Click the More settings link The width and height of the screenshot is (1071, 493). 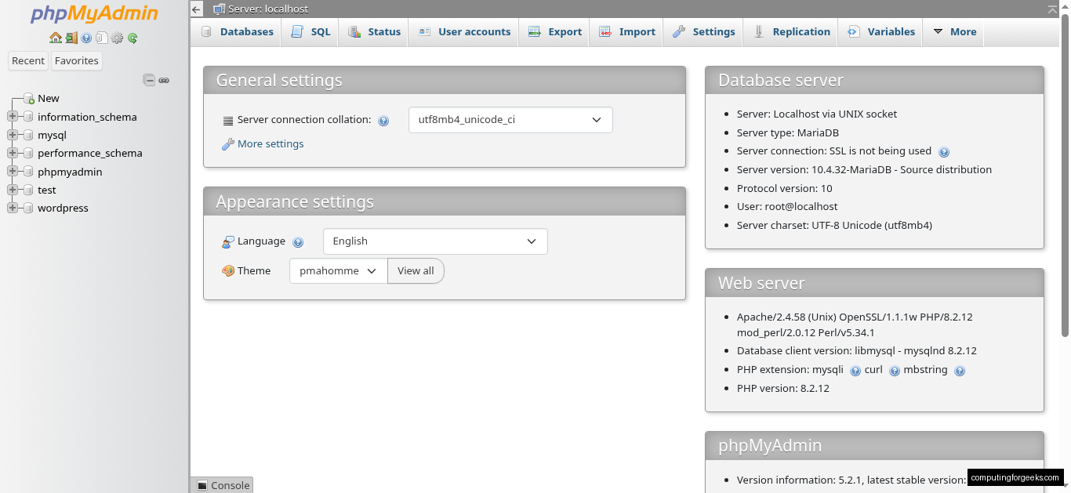tap(270, 144)
